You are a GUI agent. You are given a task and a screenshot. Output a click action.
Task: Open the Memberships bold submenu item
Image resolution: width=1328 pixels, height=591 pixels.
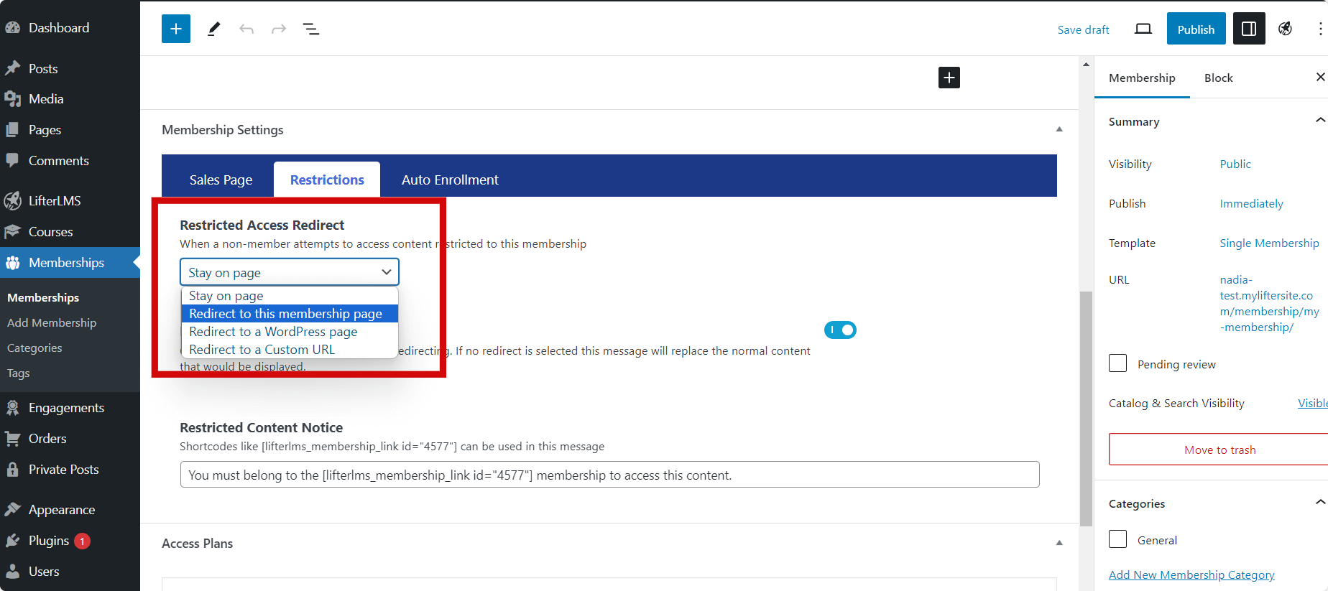coord(43,297)
